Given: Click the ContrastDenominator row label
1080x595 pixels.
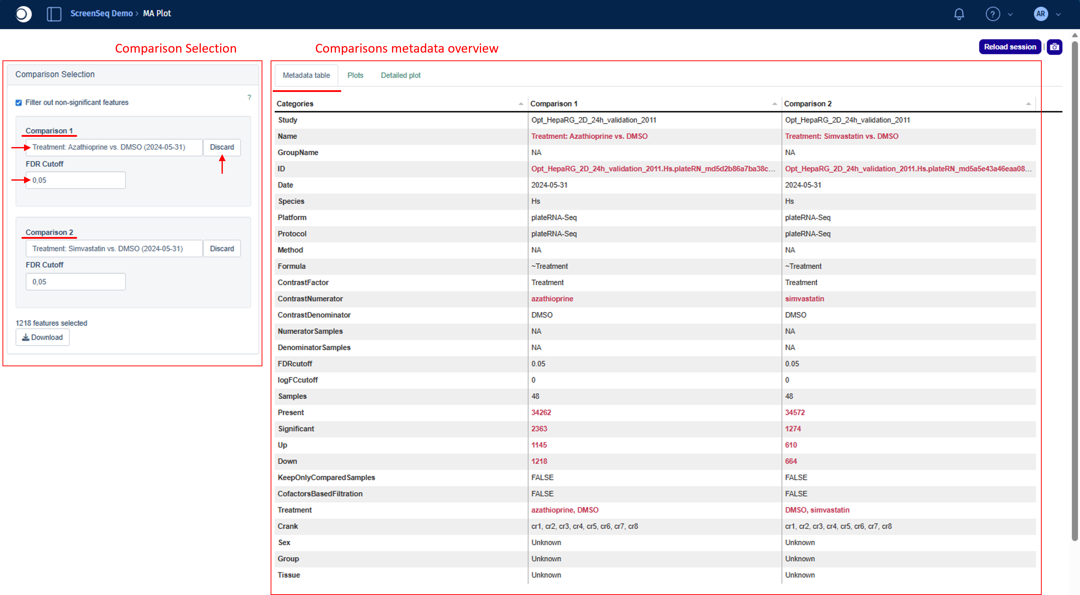Looking at the screenshot, I should coord(314,315).
